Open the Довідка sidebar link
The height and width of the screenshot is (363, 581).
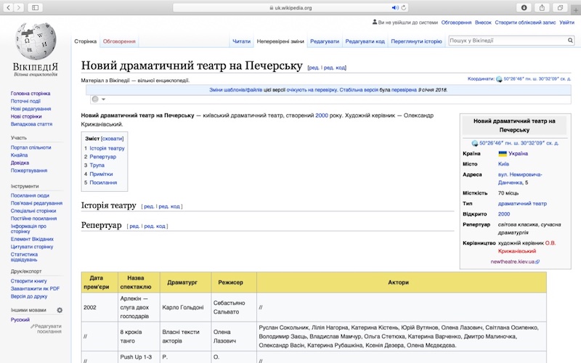[20, 163]
